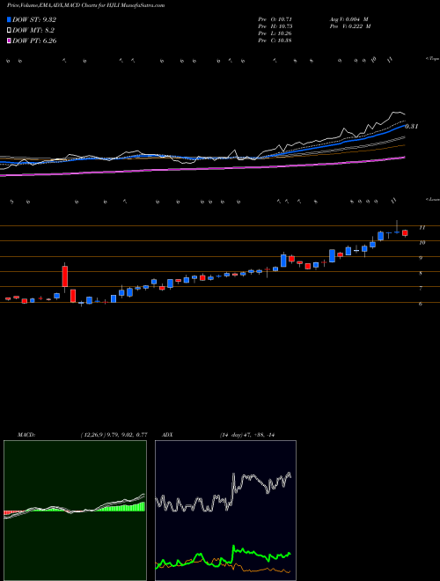Screen dimensions: 440x581
Task: Click the magenta DOW PT legend swatch
Action: pyautogui.click(x=9, y=40)
